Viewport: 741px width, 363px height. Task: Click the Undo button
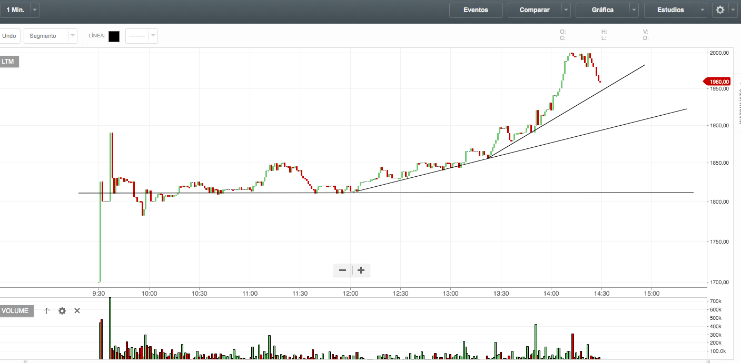[x=9, y=36]
